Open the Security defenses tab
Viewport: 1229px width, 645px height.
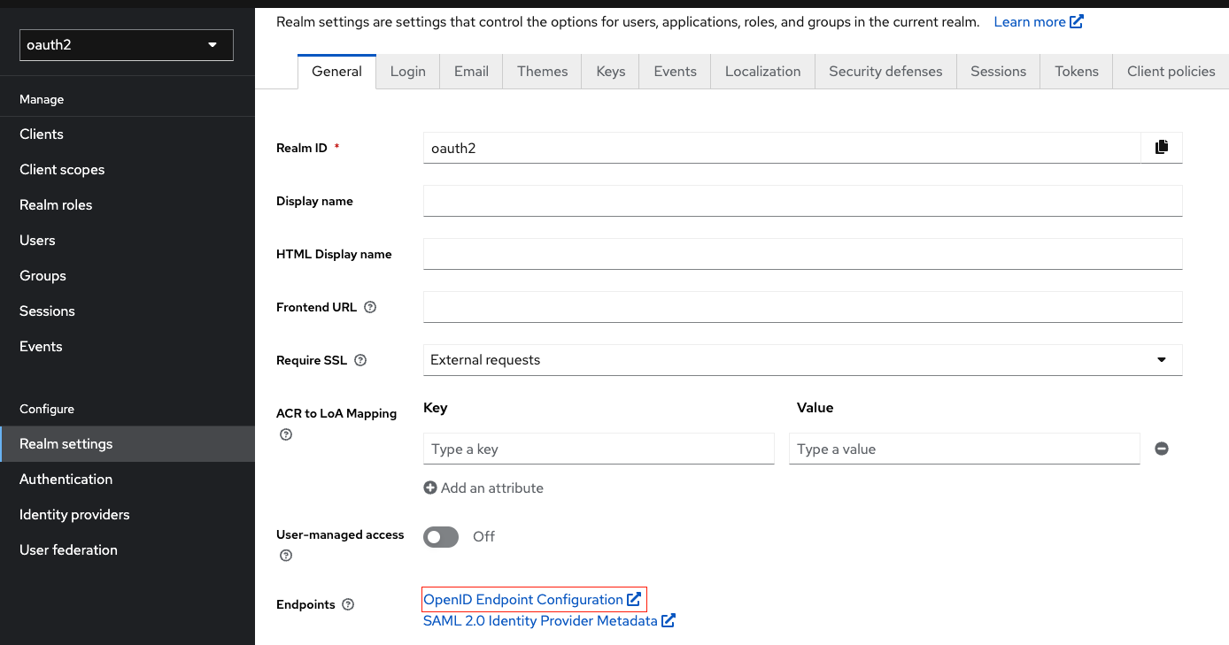point(885,72)
